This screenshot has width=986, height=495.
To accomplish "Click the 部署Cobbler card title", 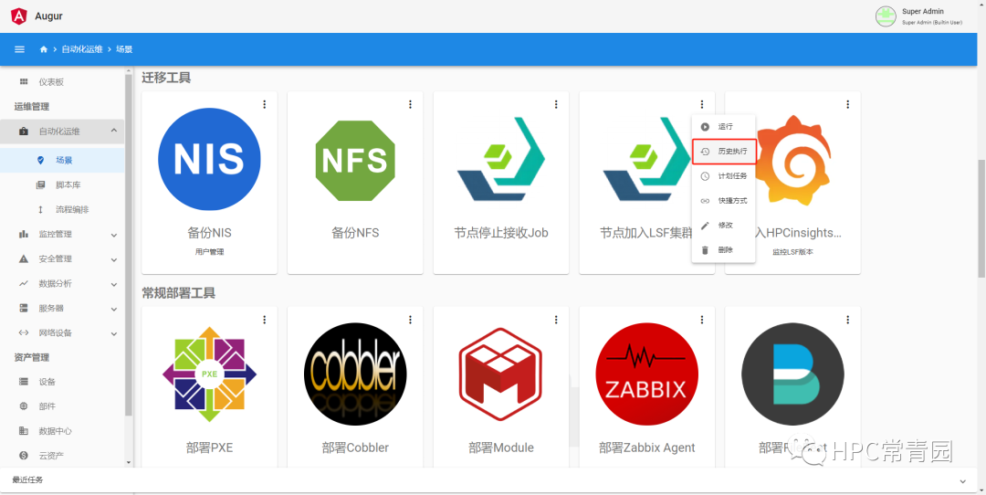I will (x=355, y=448).
